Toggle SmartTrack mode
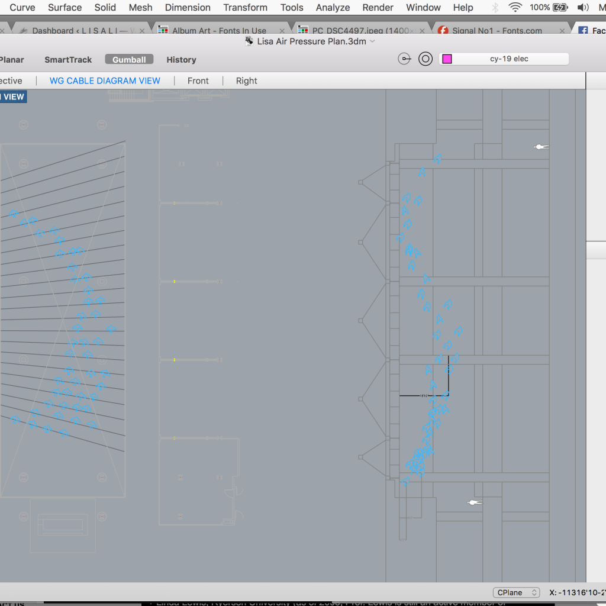Screen dimensions: 606x606 pos(68,60)
